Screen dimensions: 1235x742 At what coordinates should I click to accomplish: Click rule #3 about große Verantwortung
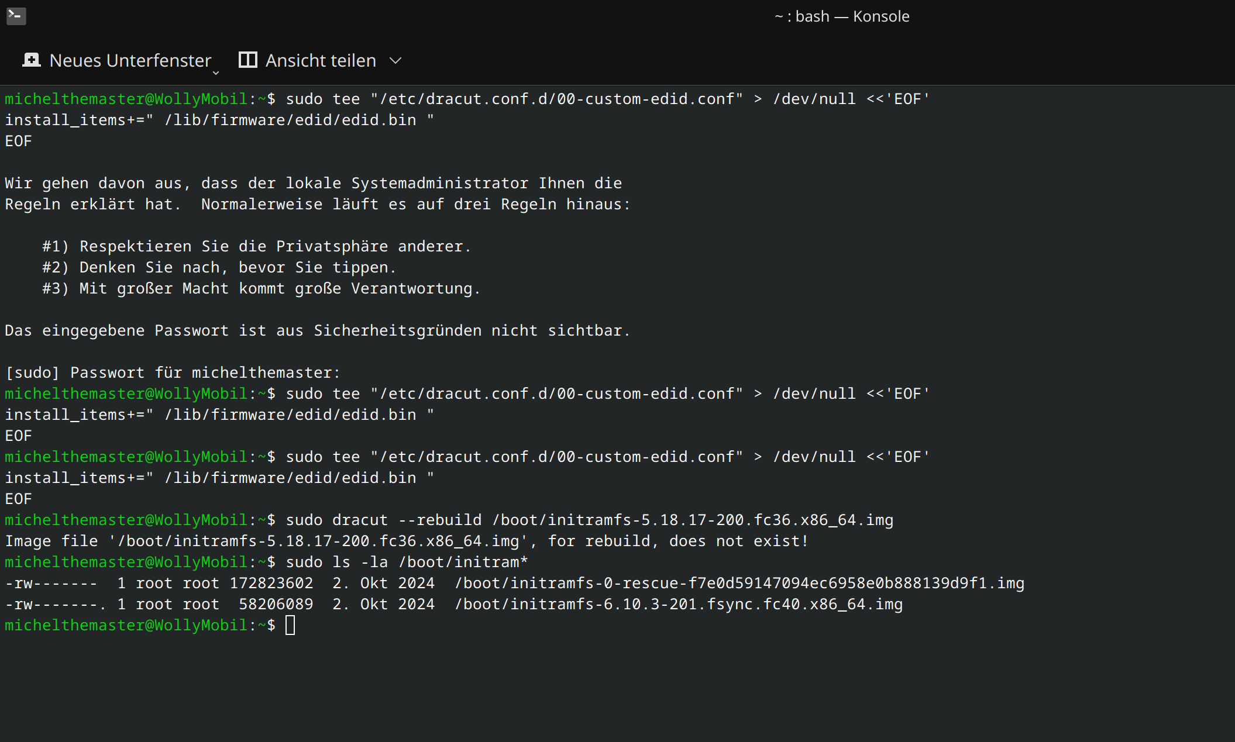[261, 288]
